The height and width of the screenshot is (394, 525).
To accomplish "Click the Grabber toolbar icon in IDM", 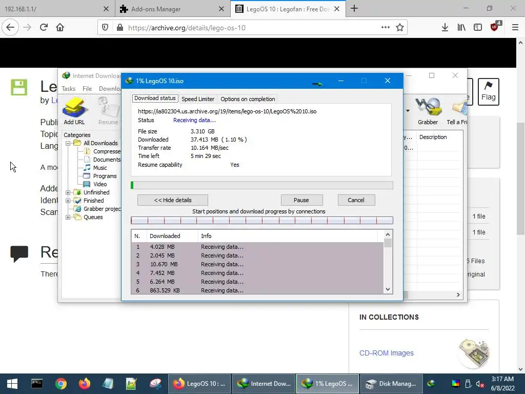I will point(428,111).
